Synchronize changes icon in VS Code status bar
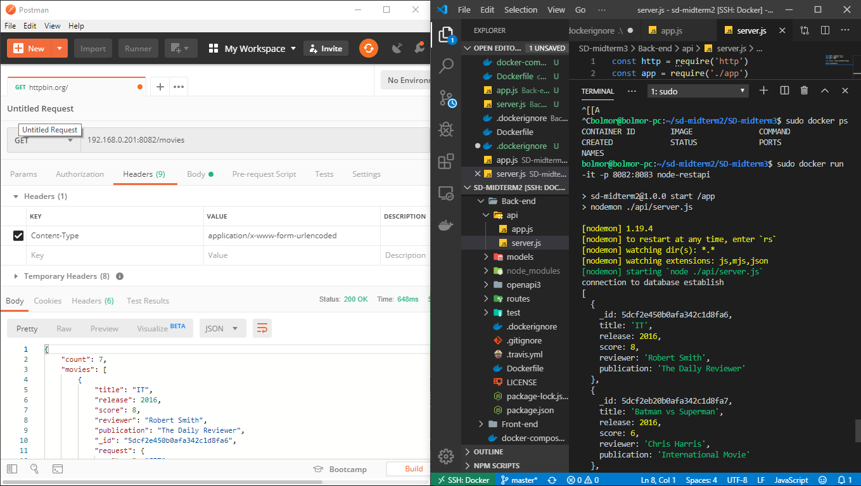This screenshot has height=486, width=861. pos(552,480)
